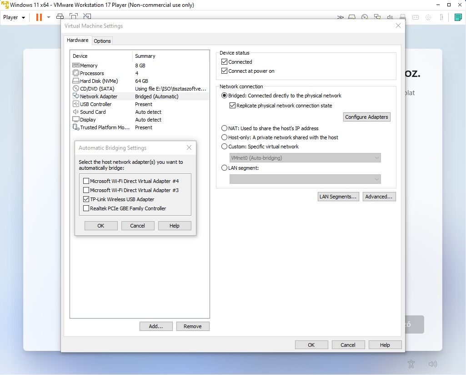Click the network adapter icon in the toolbar
Screen dimensions: 466x375
pyautogui.click(x=377, y=17)
